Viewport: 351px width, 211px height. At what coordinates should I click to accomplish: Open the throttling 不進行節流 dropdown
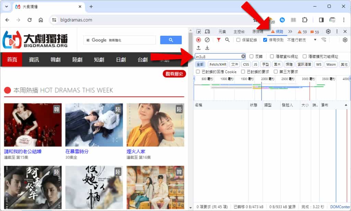[302, 40]
